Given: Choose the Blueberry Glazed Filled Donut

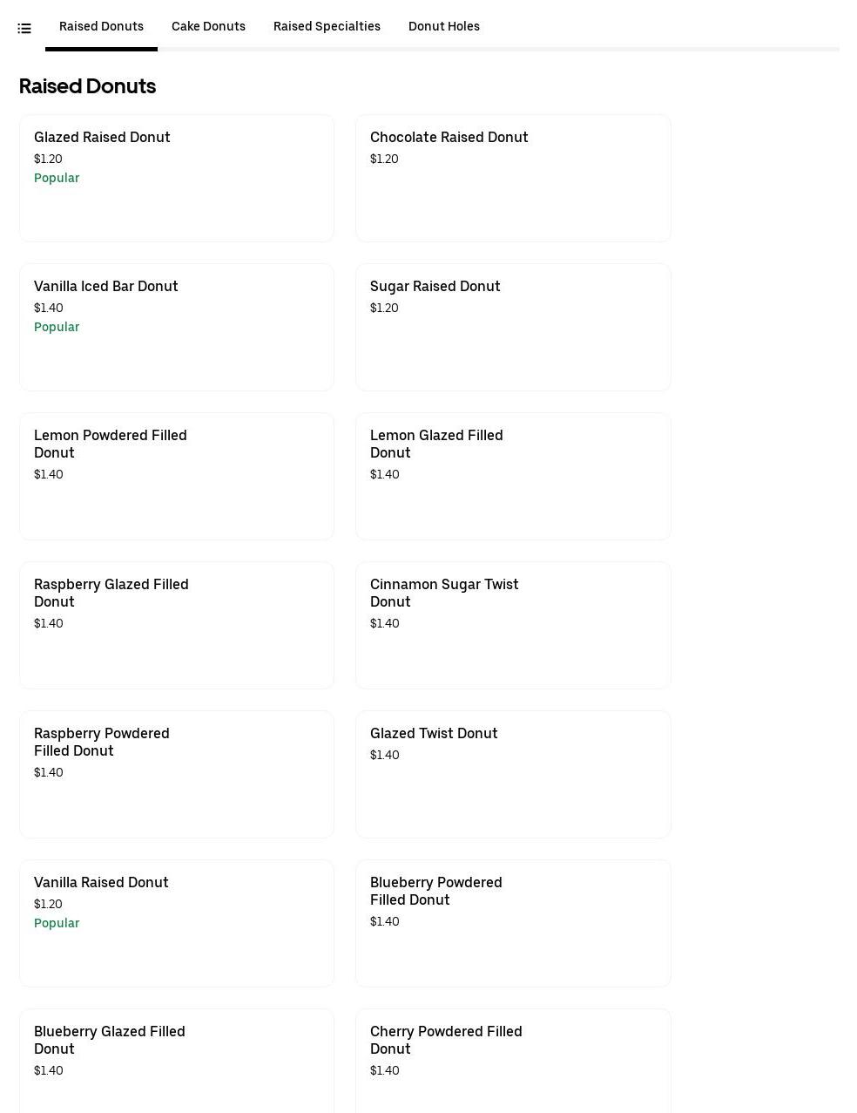Looking at the screenshot, I should 176,1059.
